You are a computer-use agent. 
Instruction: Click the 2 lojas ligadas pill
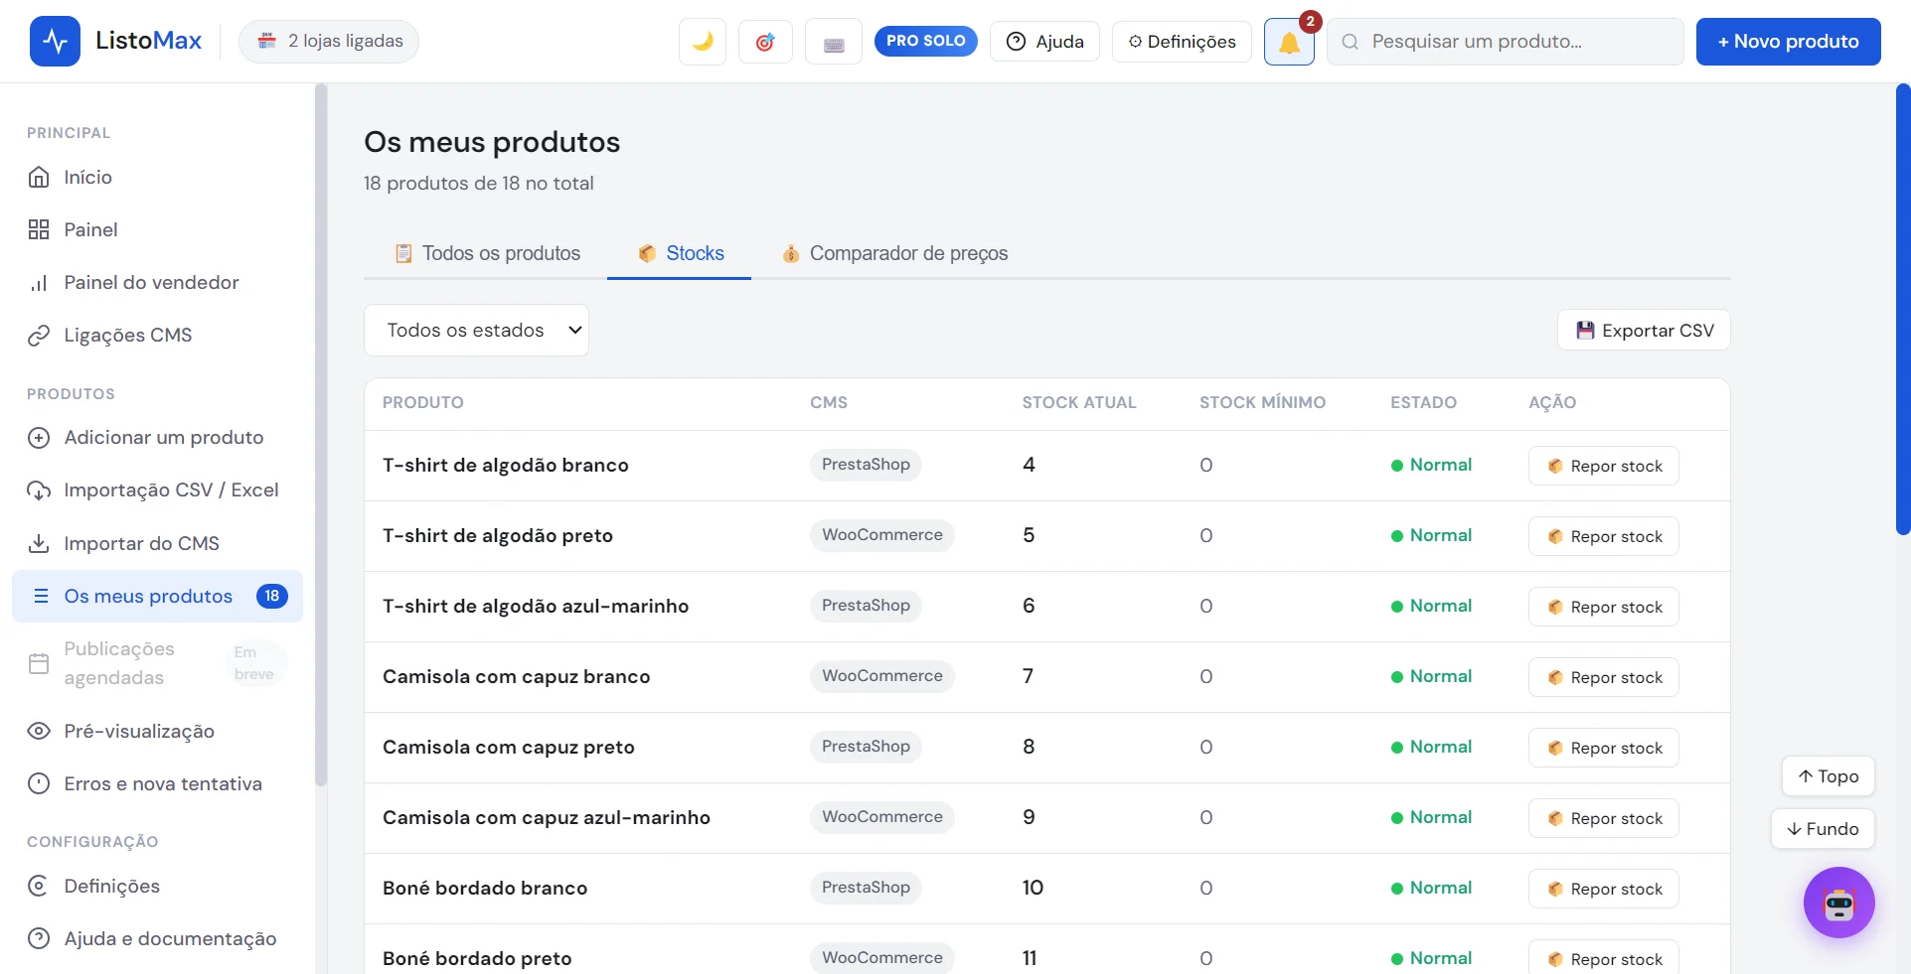pos(329,41)
